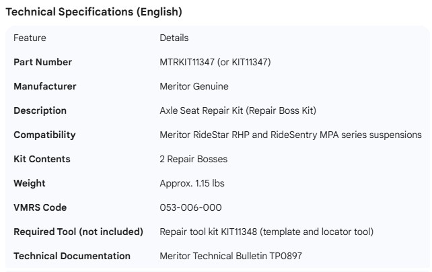The height and width of the screenshot is (272, 432).
Task: Click the 053-006-000 code value
Action: pos(190,207)
